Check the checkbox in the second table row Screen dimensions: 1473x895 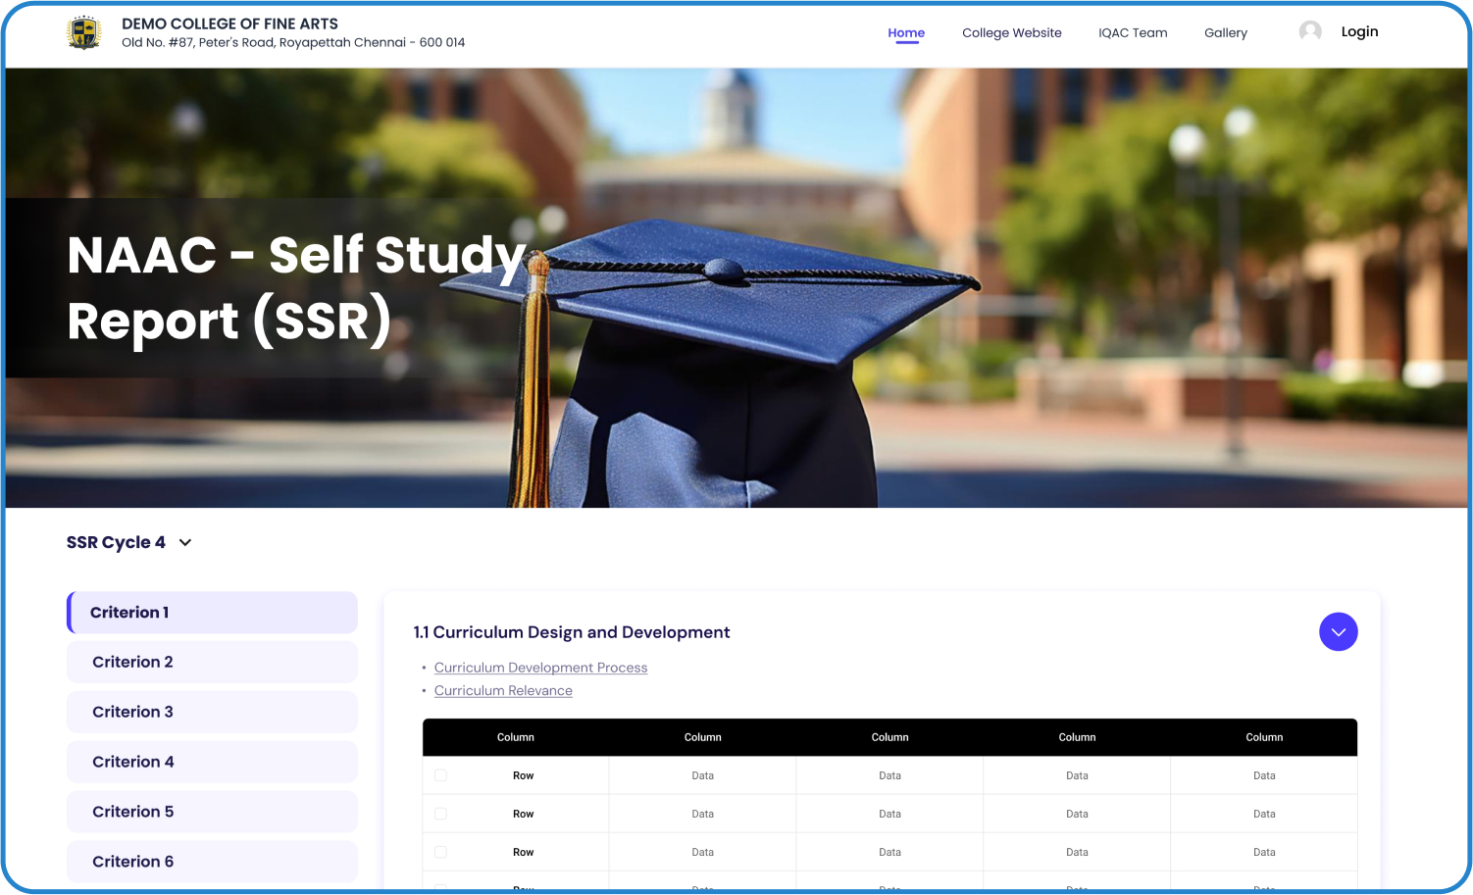click(440, 813)
